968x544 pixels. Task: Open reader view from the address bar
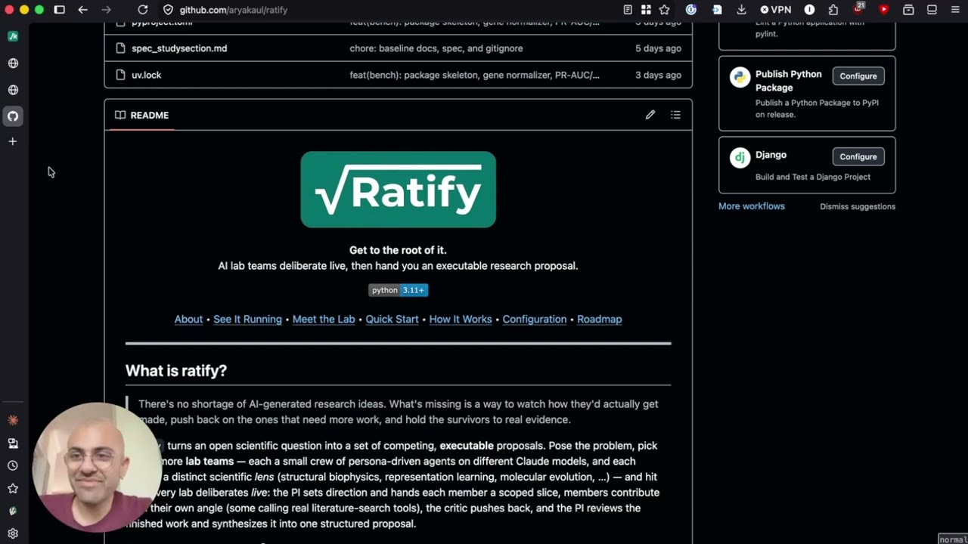pos(628,10)
